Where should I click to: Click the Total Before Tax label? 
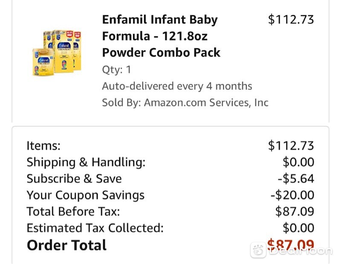coord(73,212)
